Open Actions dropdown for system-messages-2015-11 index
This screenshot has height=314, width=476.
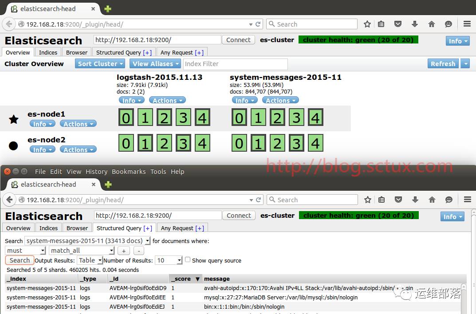point(280,100)
